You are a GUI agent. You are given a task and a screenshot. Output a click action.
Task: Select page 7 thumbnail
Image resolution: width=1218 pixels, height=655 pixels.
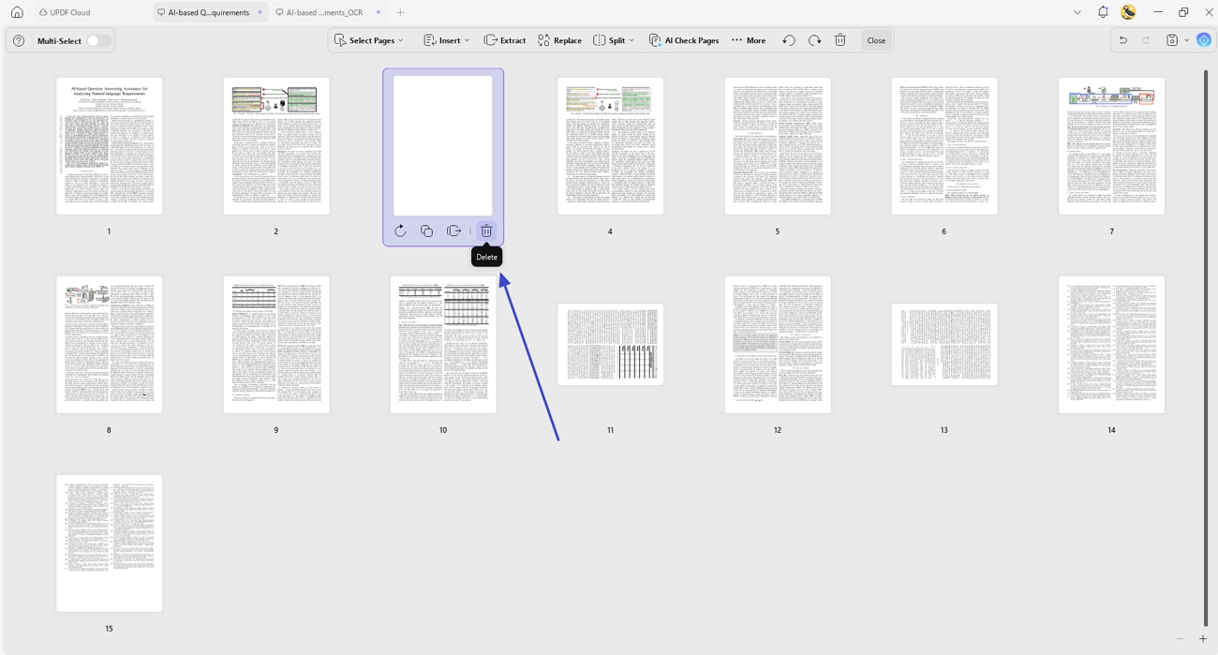(x=1111, y=146)
